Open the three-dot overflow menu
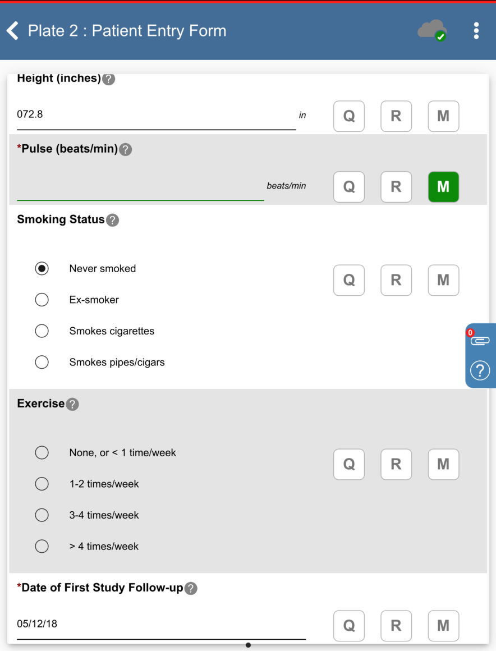 coord(476,30)
